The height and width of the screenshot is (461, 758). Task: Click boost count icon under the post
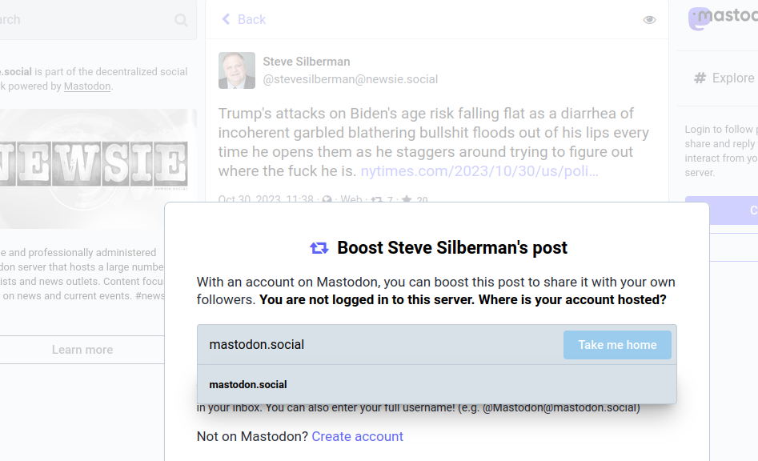click(376, 200)
